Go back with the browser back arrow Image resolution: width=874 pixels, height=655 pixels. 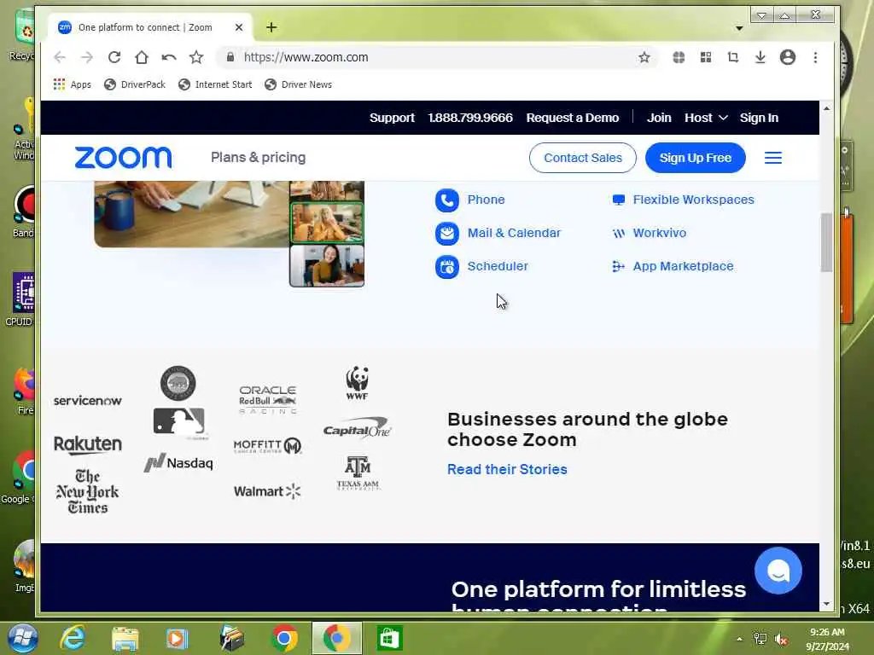[60, 57]
